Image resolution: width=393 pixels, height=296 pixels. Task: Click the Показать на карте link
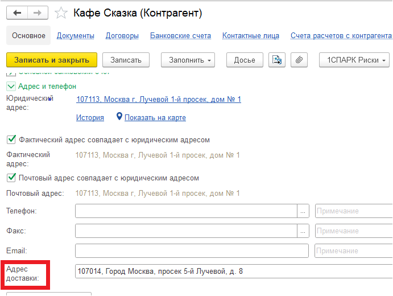(x=155, y=117)
